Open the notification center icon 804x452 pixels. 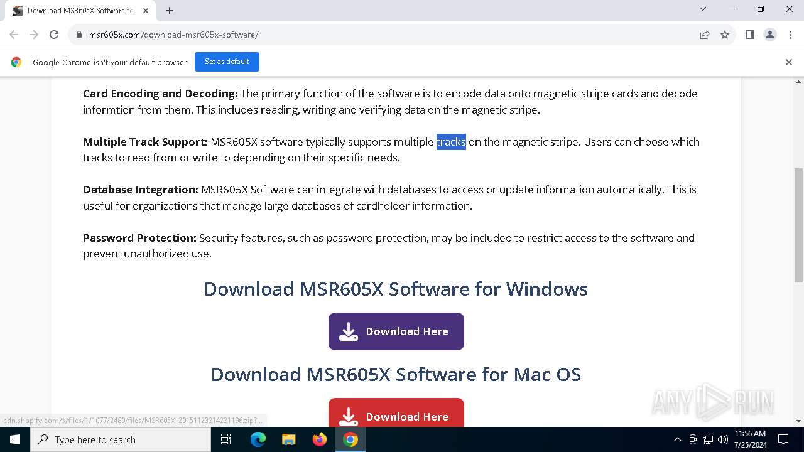[783, 439]
